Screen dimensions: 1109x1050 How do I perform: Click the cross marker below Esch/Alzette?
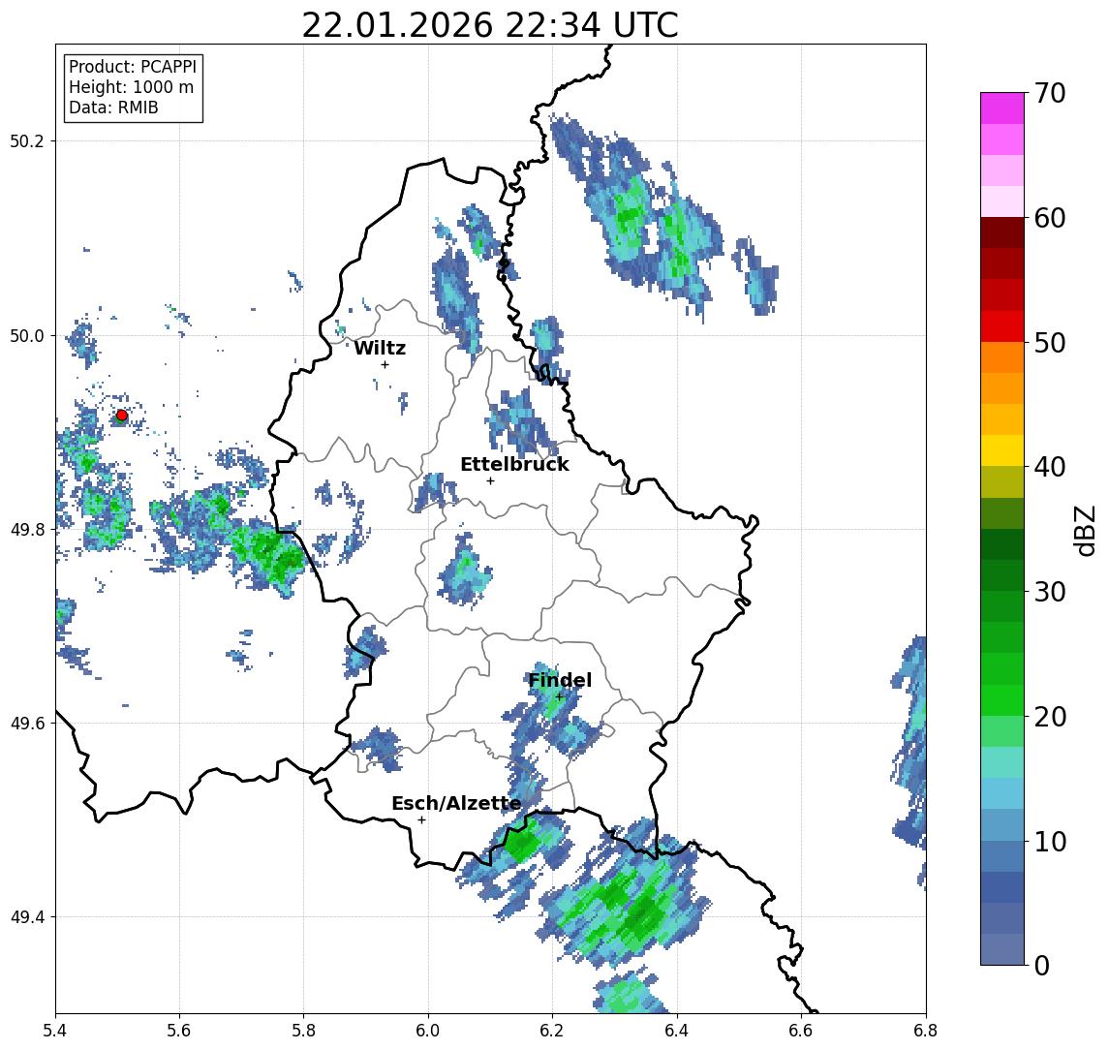[x=421, y=820]
